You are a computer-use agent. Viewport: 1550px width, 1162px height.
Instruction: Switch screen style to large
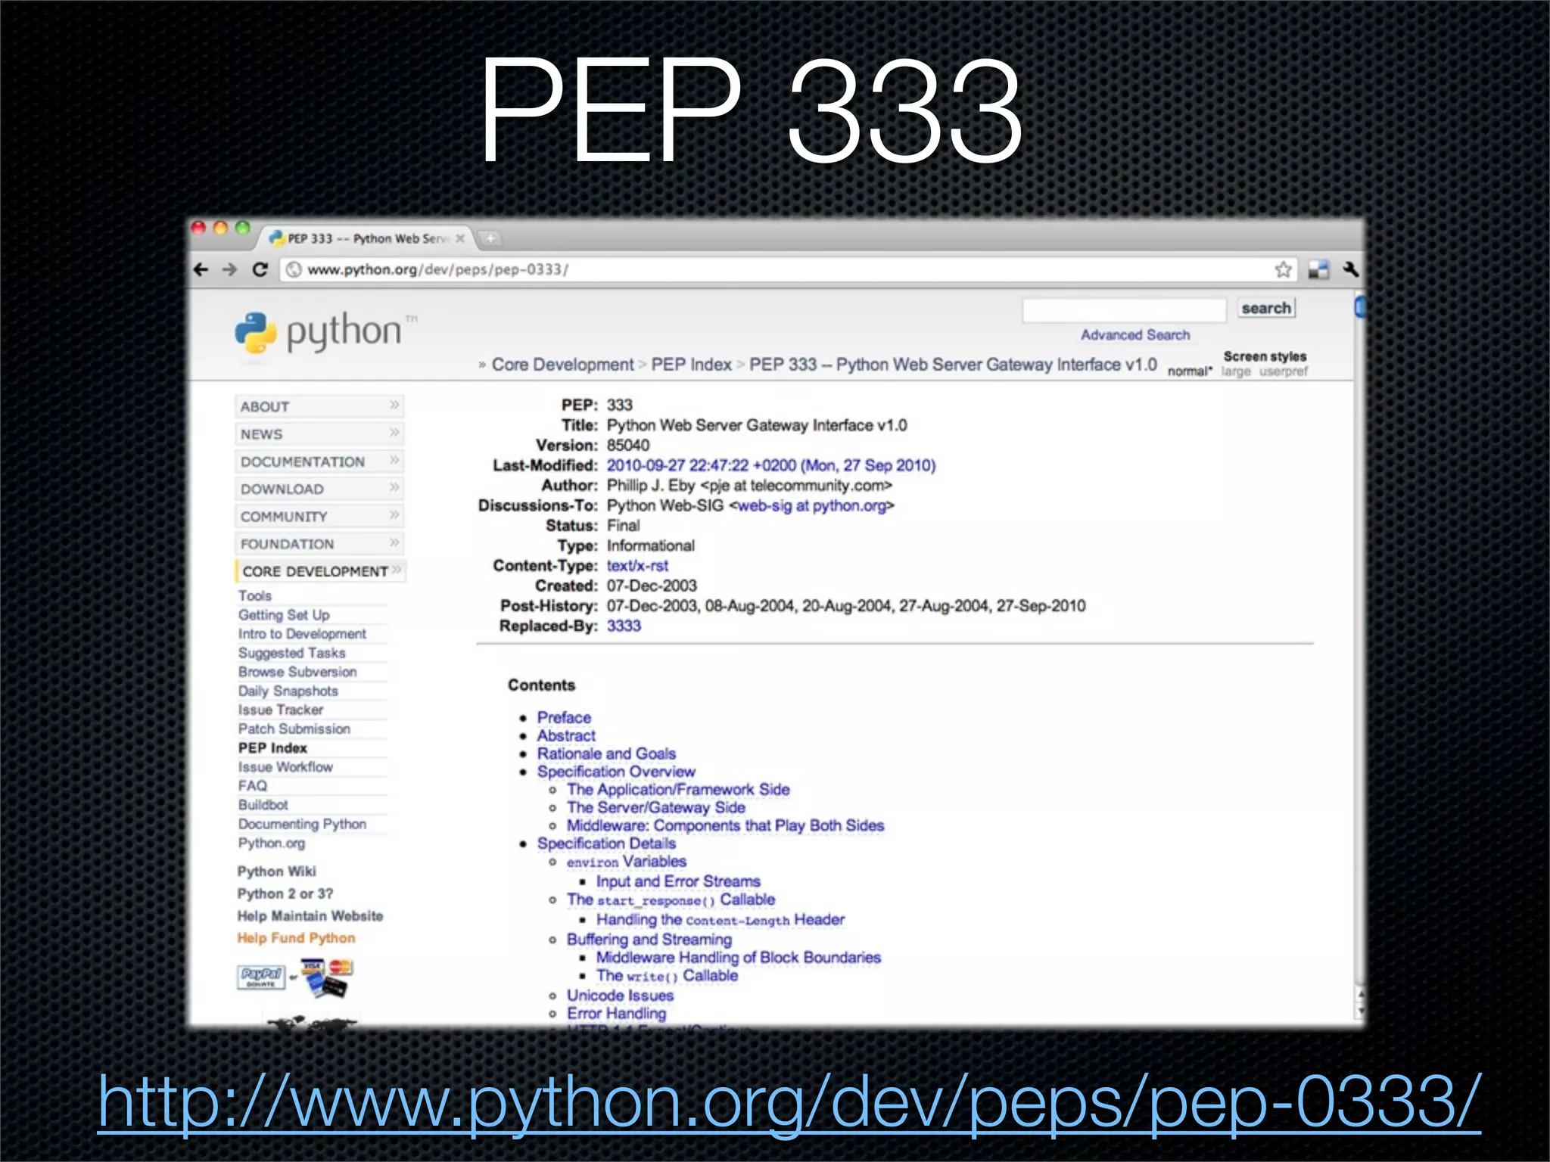(1235, 371)
